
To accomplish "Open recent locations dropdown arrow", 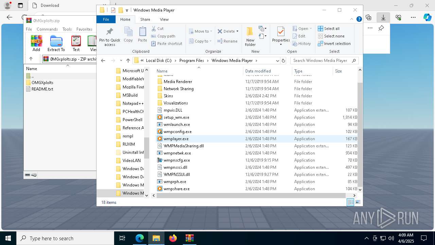I will click(121, 61).
